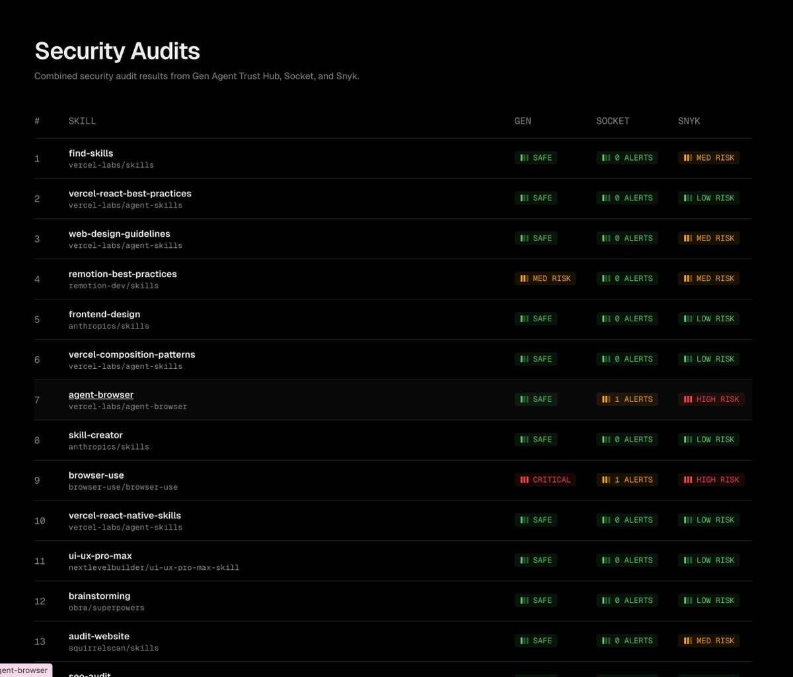The height and width of the screenshot is (677, 793).
Task: Click Snyk LOW RISK badge for ui-ux-pro-max
Action: tap(708, 561)
